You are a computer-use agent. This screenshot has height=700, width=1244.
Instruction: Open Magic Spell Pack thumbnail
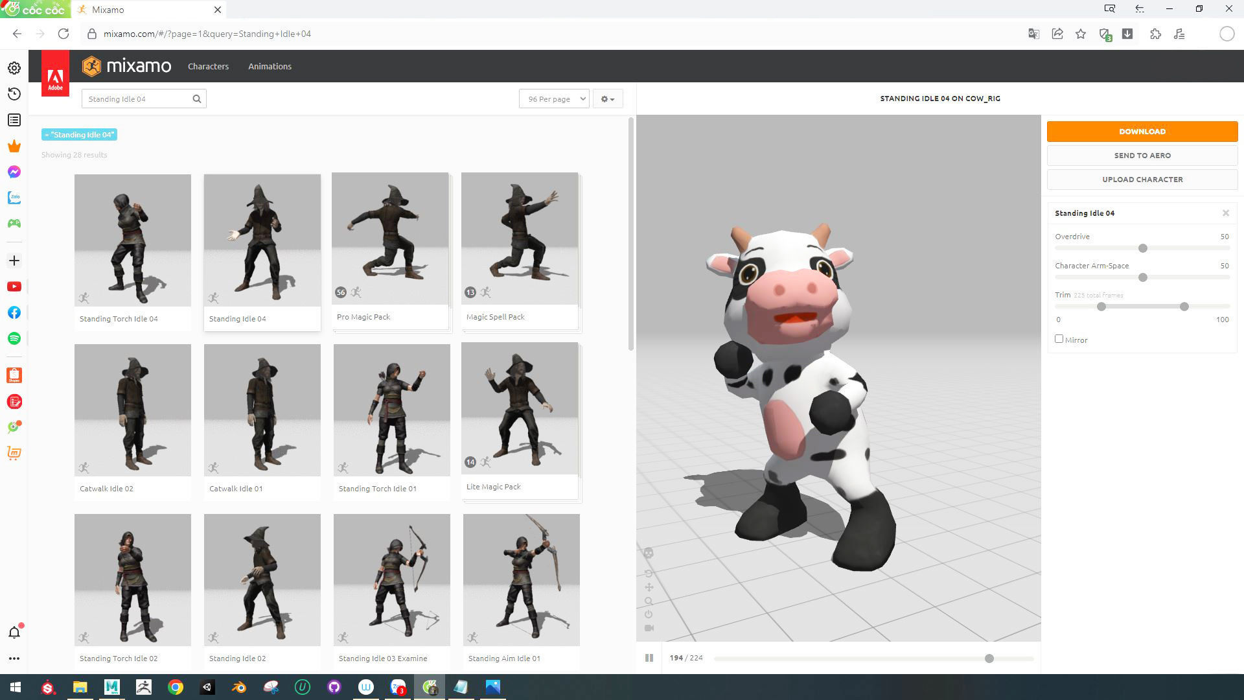pos(520,239)
